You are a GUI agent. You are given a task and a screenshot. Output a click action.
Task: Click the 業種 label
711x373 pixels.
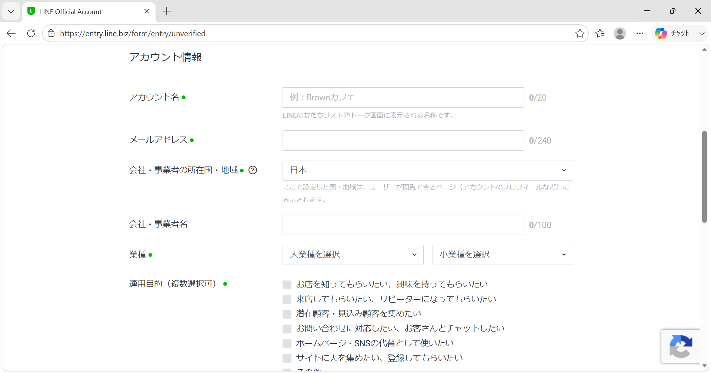pos(137,255)
